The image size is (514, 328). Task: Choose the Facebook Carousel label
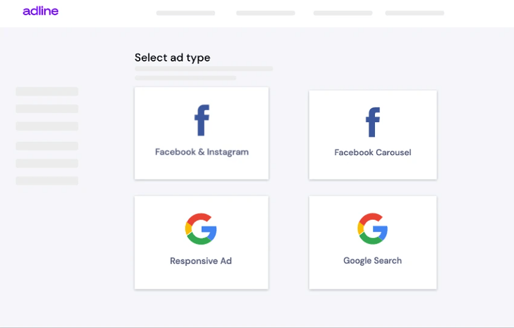pos(373,153)
